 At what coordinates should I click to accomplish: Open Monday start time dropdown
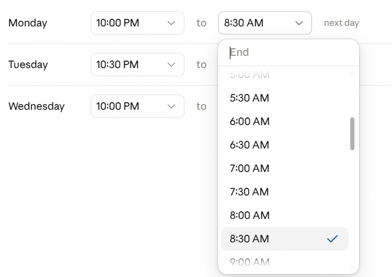coord(138,23)
